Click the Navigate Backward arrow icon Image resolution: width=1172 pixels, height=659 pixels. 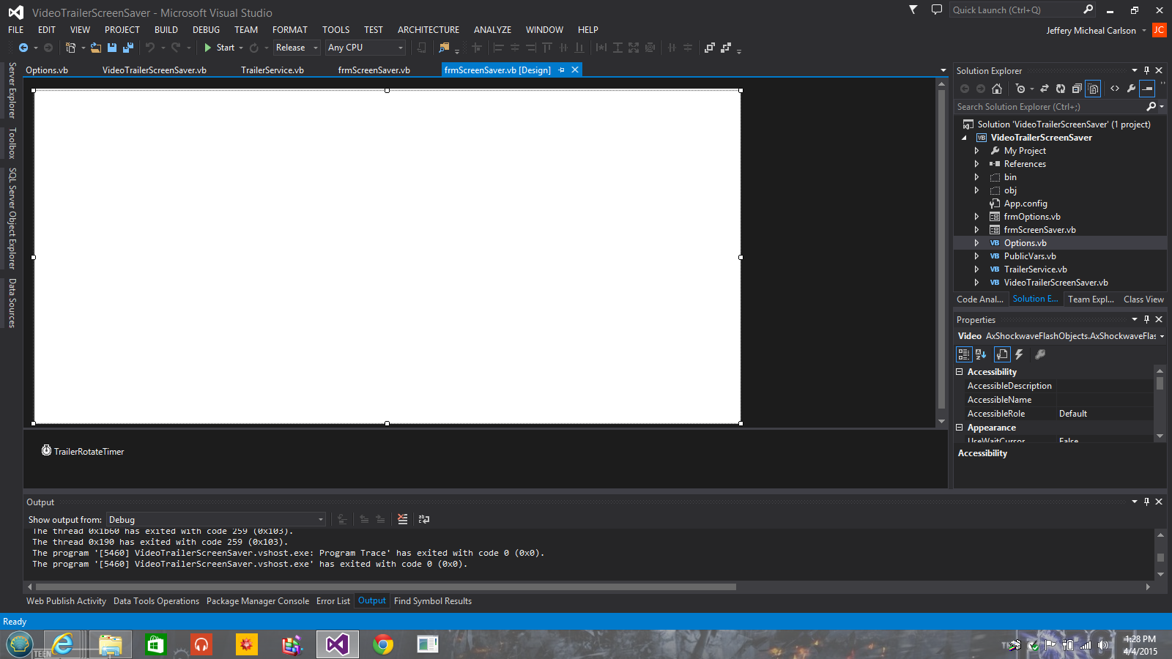[23, 48]
